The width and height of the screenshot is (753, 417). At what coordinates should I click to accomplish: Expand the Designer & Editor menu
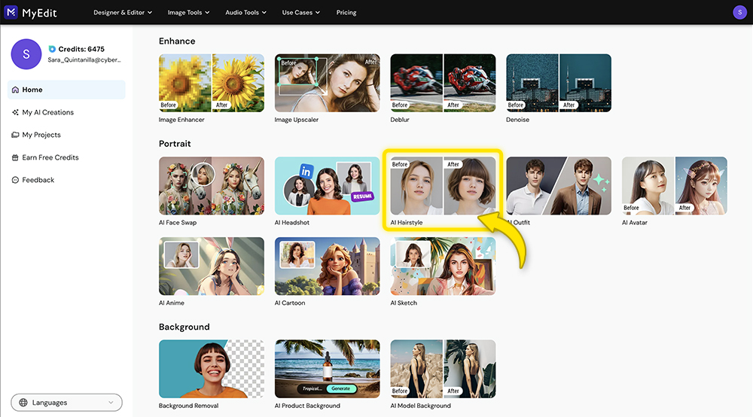[x=123, y=13]
